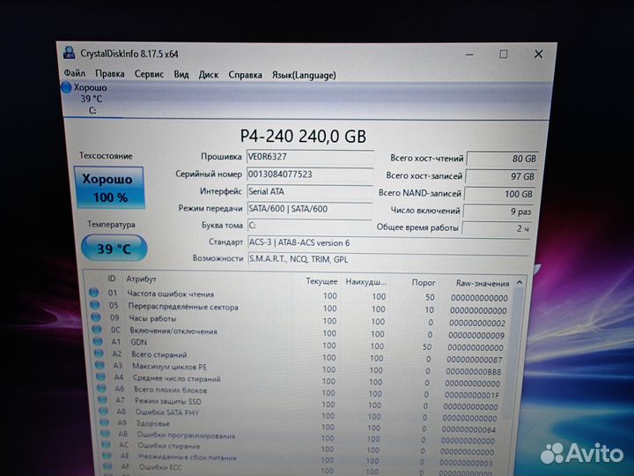Select attribute text Часы работы
Viewport: 634px width, 476px height.
pos(152,318)
